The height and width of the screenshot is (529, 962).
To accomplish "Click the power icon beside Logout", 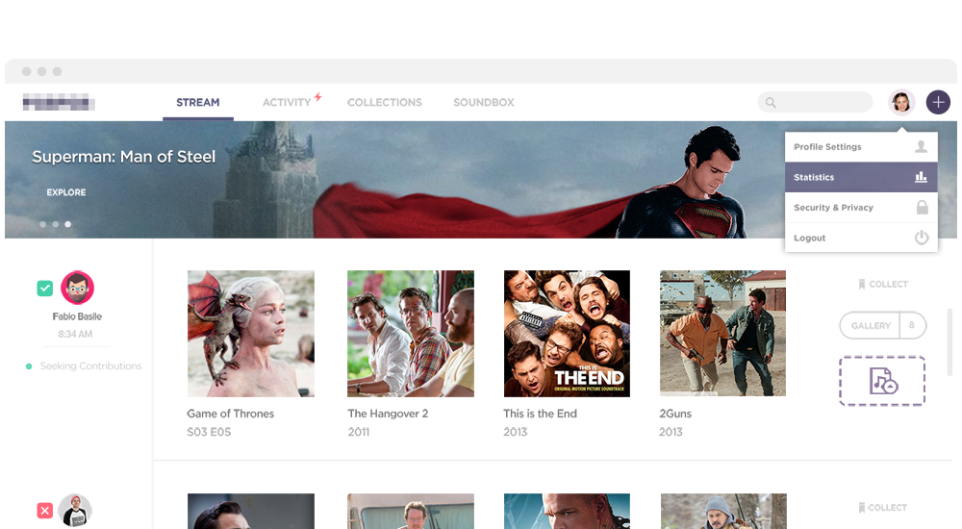I will 922,238.
